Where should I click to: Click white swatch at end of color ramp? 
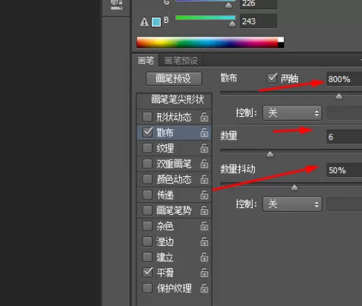tap(281, 39)
